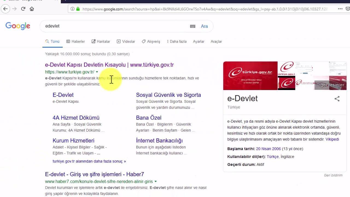Open the 4A Hizmet Dökümü sitelink
This screenshot has width=350, height=197.
(x=76, y=118)
